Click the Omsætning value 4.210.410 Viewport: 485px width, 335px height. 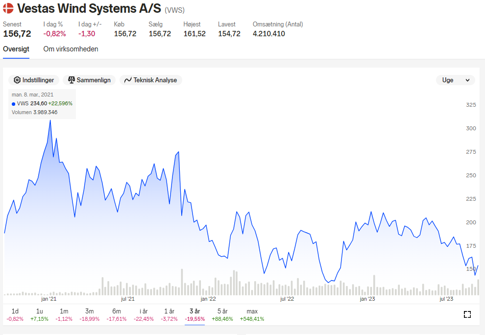click(x=269, y=34)
